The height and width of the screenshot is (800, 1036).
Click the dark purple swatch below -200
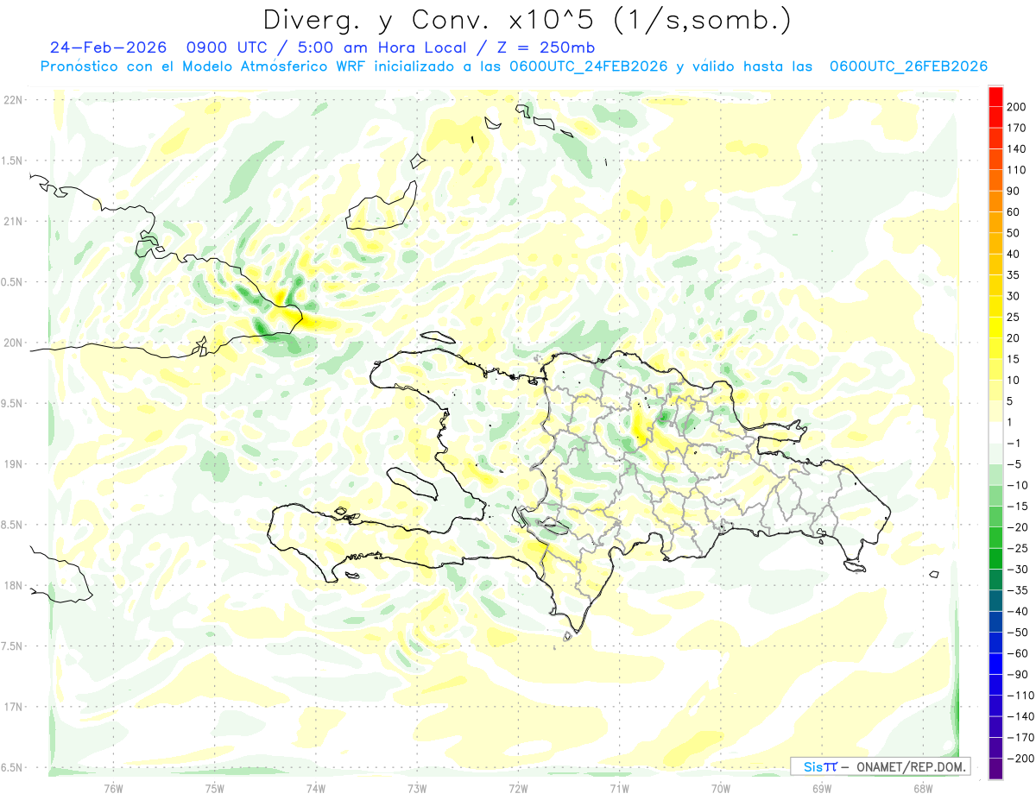(x=995, y=768)
